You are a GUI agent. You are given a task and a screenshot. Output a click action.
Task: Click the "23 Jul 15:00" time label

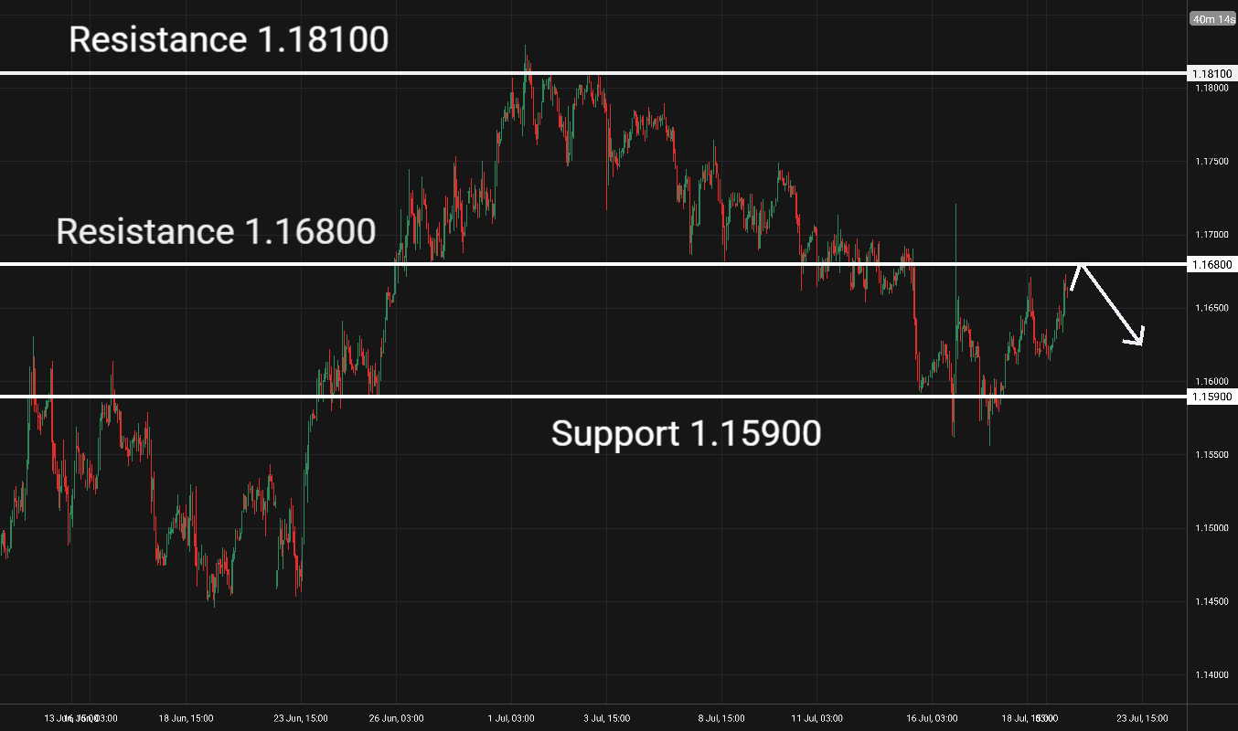(x=1141, y=718)
